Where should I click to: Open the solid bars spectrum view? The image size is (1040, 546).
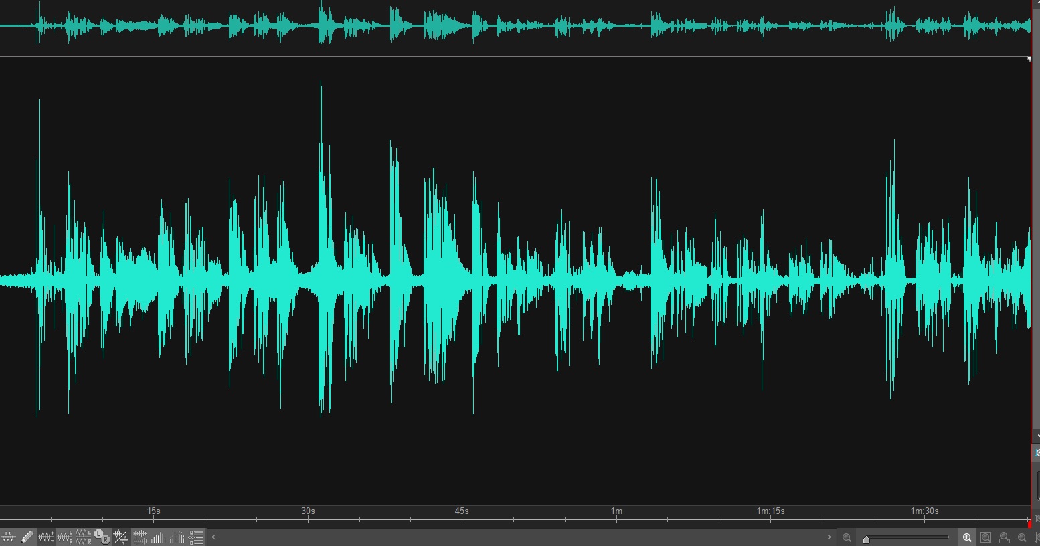(158, 537)
